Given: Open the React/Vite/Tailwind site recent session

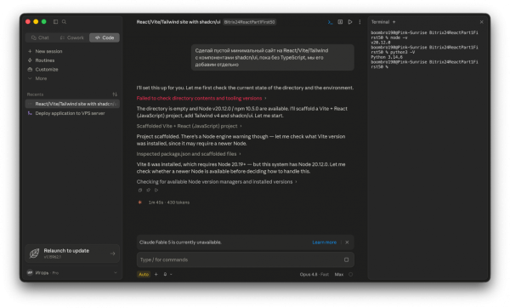Looking at the screenshot, I should [72, 104].
